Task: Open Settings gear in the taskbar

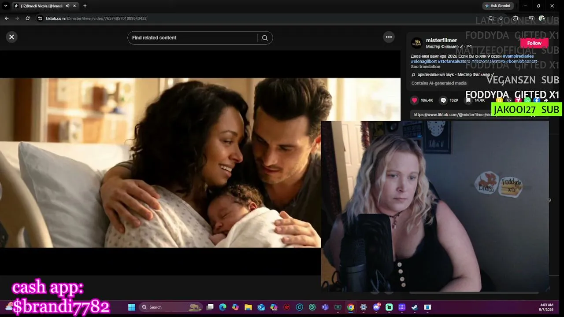Action: pos(364,307)
